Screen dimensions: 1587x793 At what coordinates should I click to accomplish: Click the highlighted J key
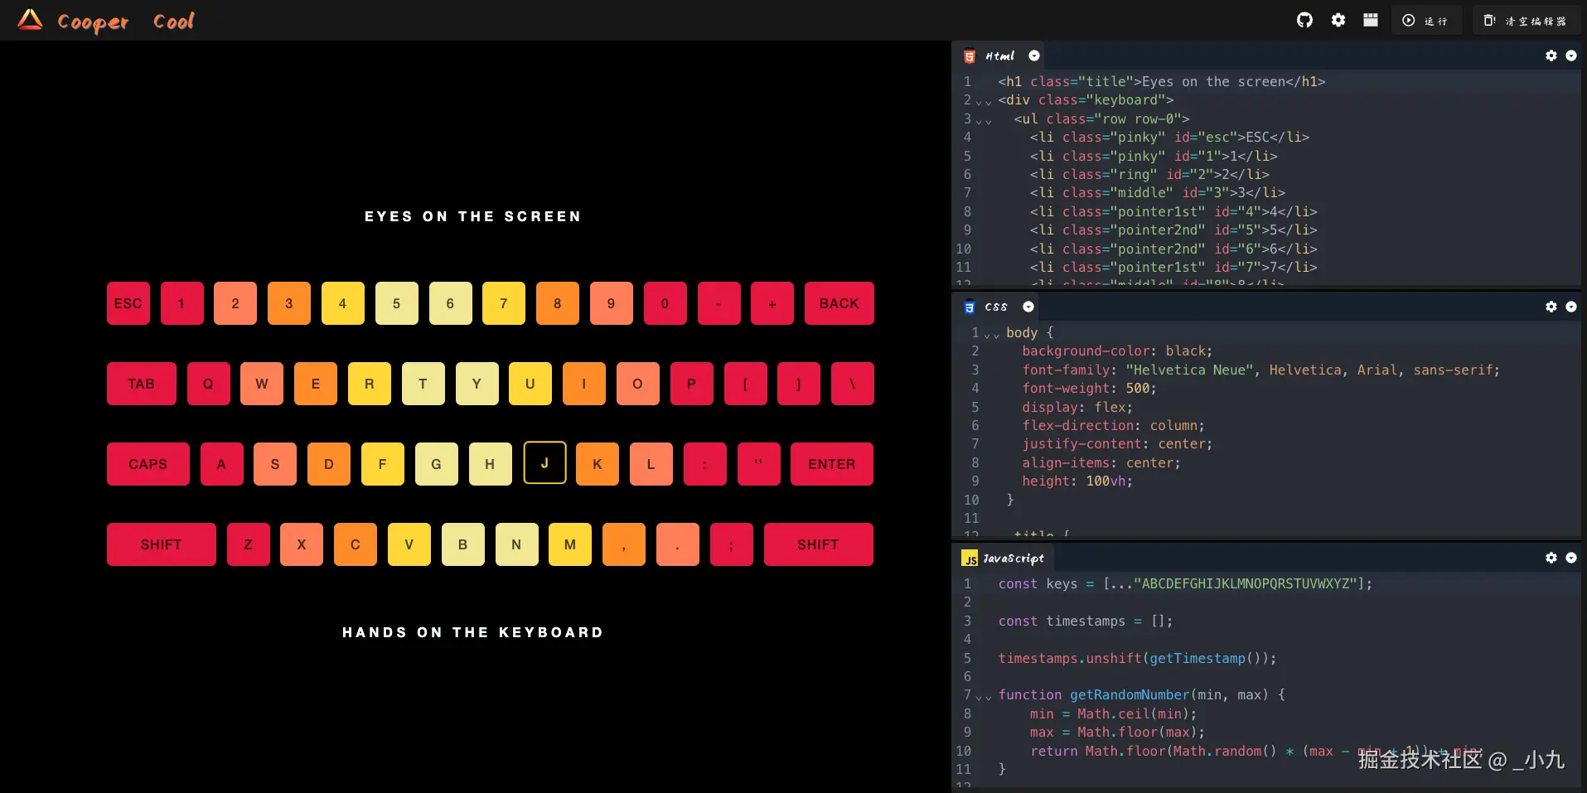tap(544, 463)
